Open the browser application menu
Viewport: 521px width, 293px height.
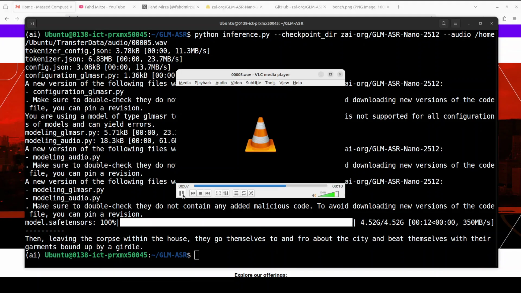click(x=514, y=18)
